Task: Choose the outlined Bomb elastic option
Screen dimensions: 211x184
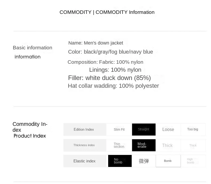Action: (x=168, y=161)
